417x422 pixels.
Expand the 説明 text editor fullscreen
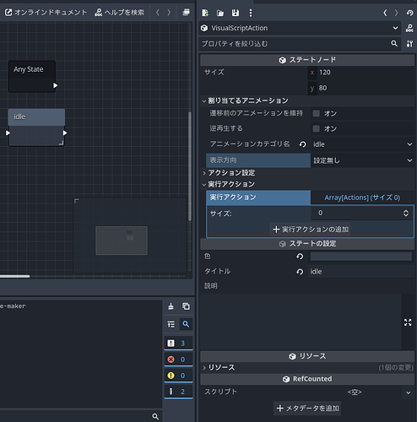point(408,322)
